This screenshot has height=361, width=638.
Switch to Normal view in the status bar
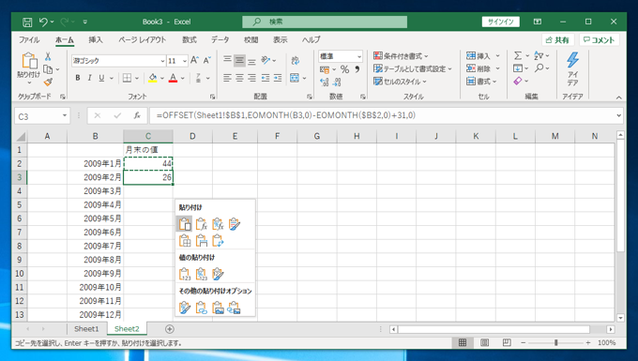[463, 343]
